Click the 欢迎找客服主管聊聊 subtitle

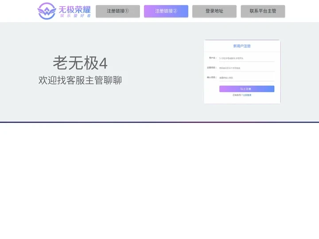pyautogui.click(x=80, y=80)
